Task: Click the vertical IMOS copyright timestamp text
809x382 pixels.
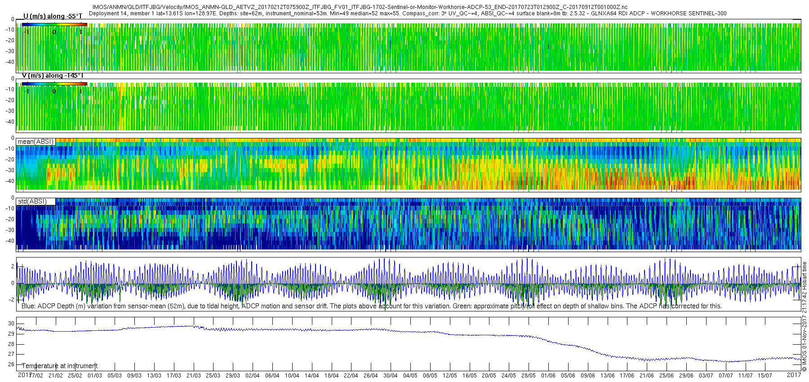Action: [805, 316]
